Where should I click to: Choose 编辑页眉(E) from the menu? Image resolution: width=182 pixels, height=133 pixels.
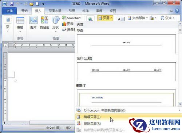pyautogui.click(x=128, y=117)
